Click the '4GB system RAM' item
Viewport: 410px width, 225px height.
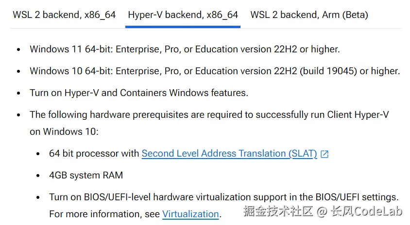click(85, 175)
